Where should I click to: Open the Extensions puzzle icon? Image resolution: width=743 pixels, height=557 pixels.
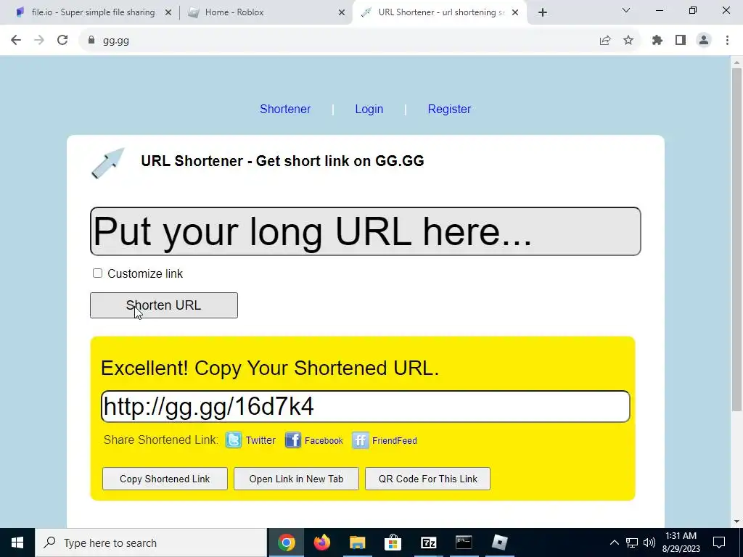(657, 41)
